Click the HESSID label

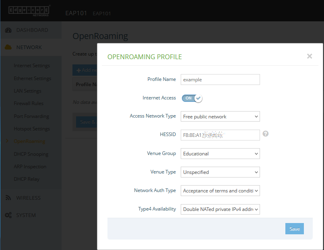168,134
